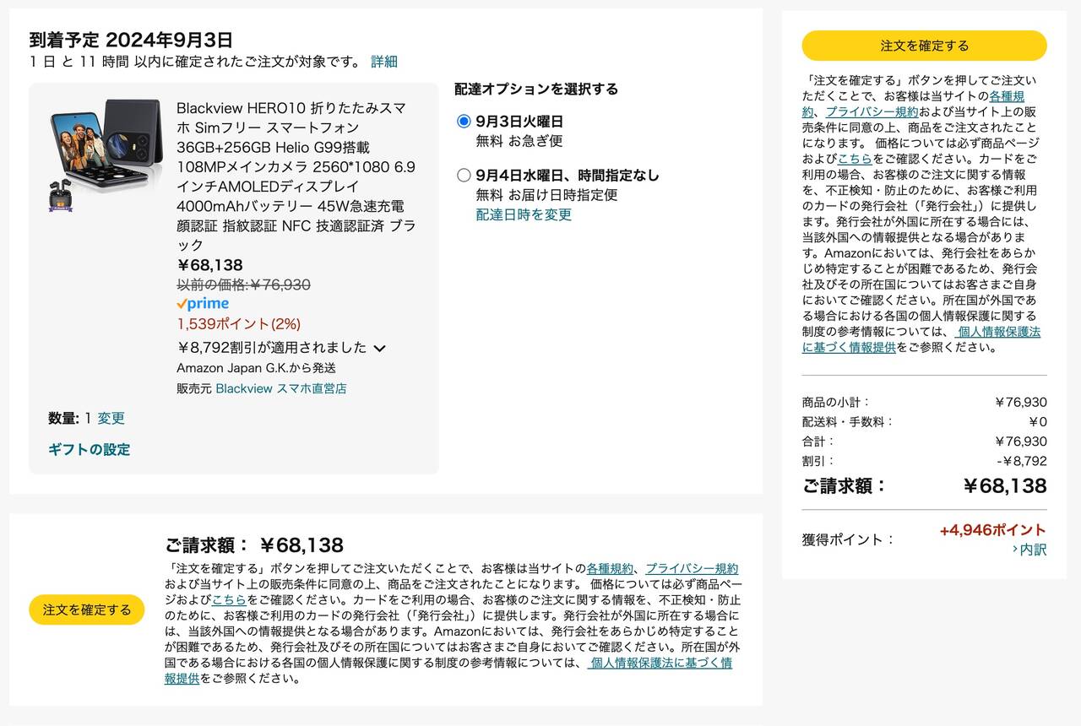Select September 4 Wednesday delivery option

464,176
